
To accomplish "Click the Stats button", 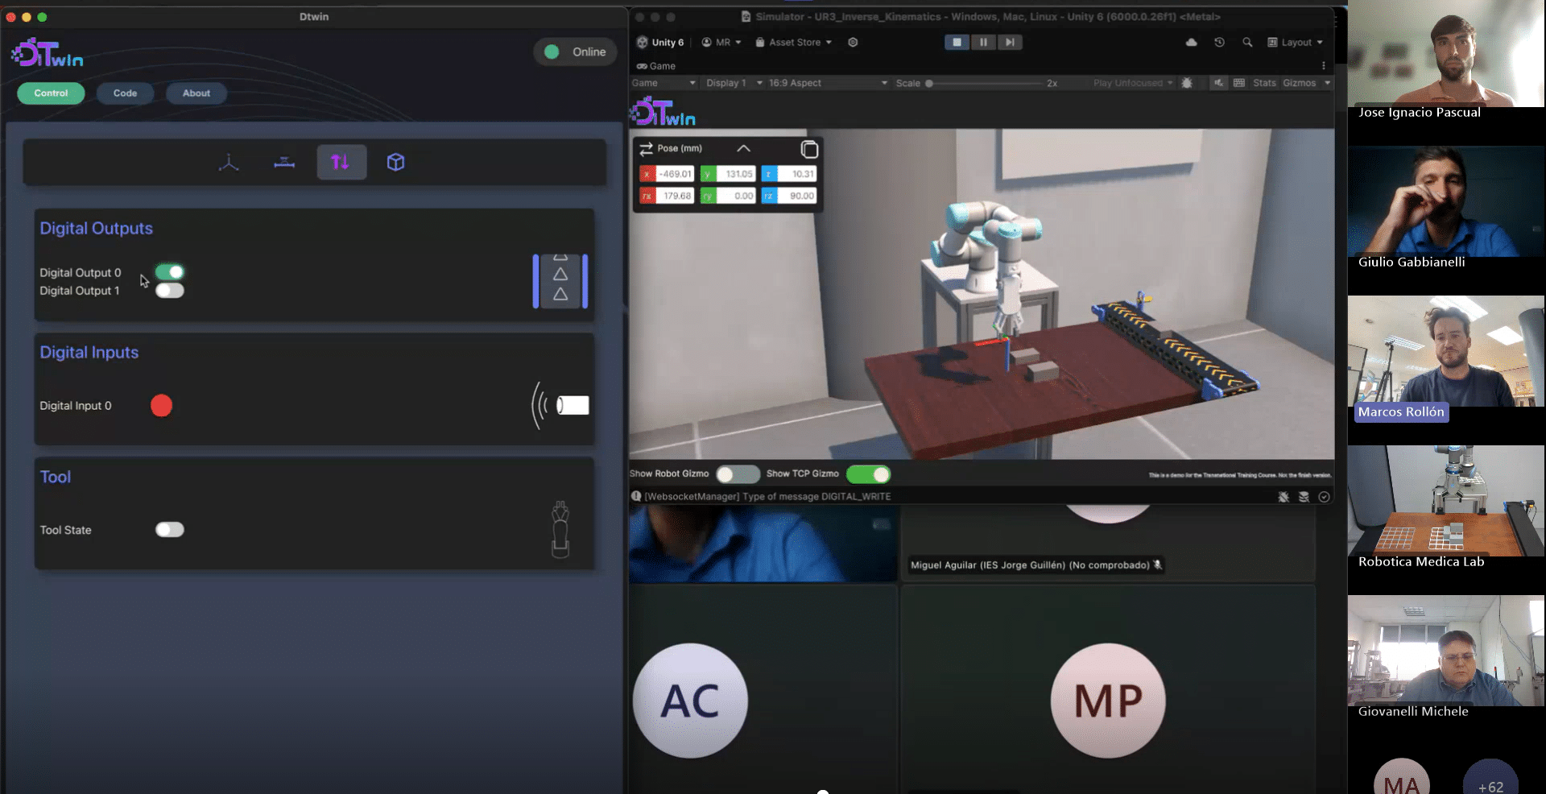I will coord(1263,83).
